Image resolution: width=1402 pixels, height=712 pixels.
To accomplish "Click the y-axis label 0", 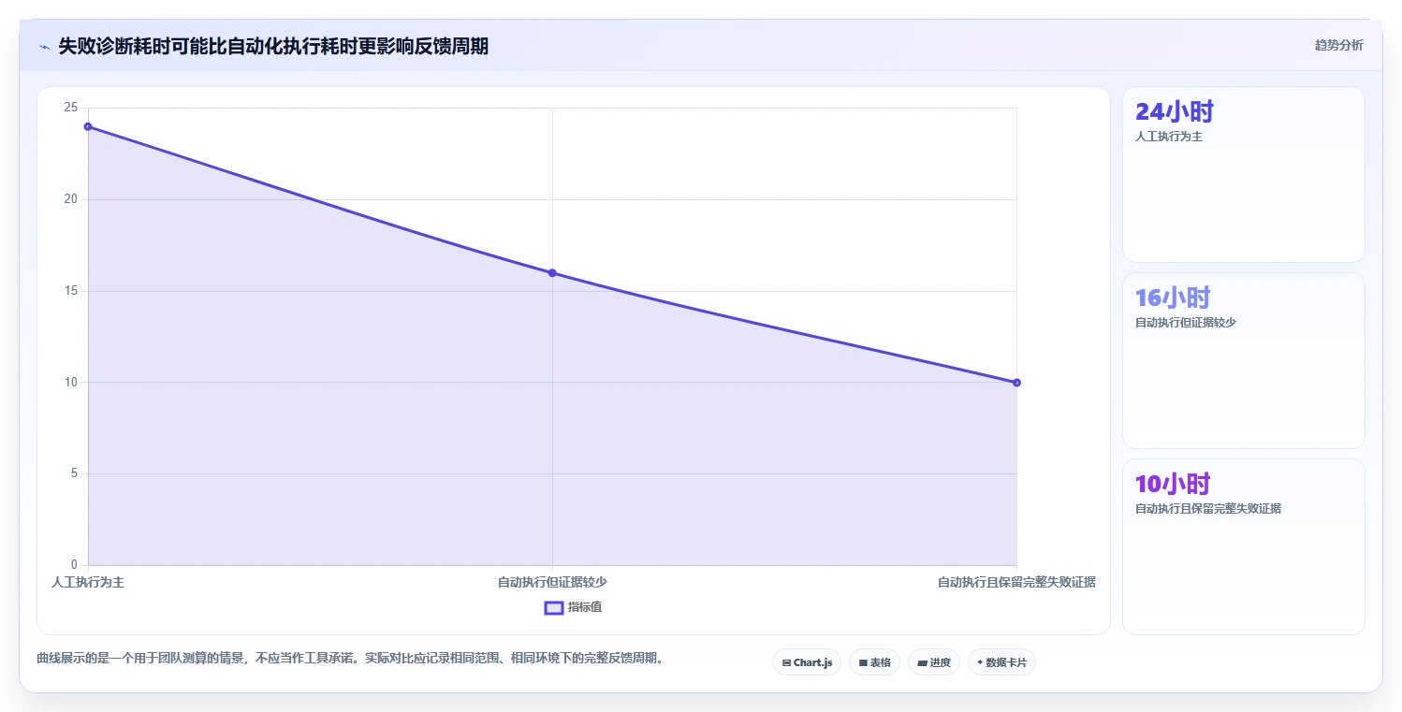I will pos(74,565).
